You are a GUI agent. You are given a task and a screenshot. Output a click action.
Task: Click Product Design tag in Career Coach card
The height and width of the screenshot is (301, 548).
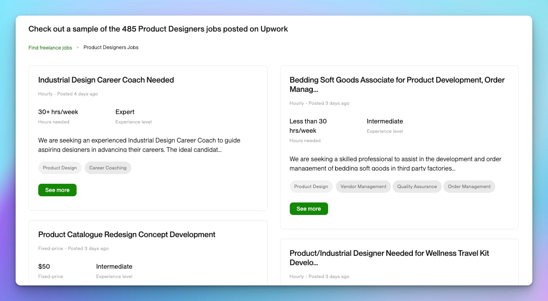coord(60,168)
